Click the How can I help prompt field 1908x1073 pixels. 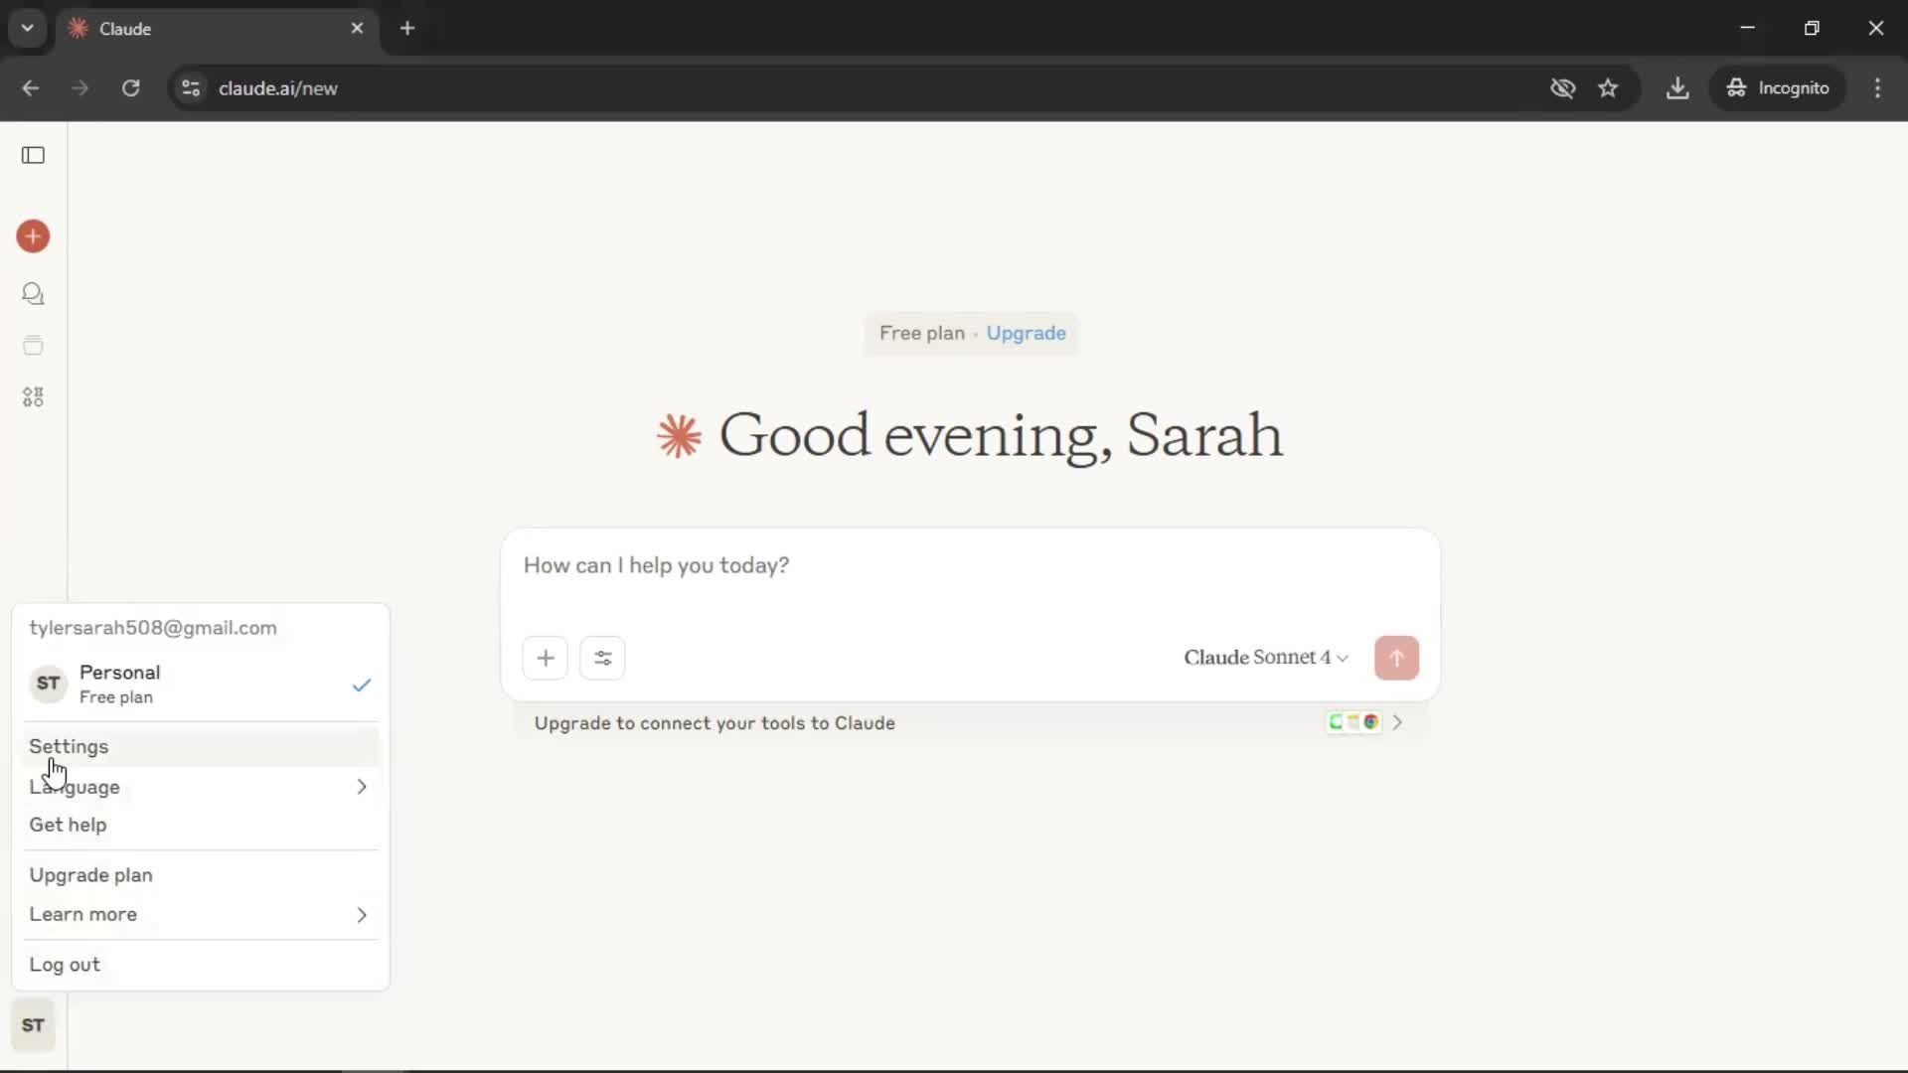click(x=969, y=566)
